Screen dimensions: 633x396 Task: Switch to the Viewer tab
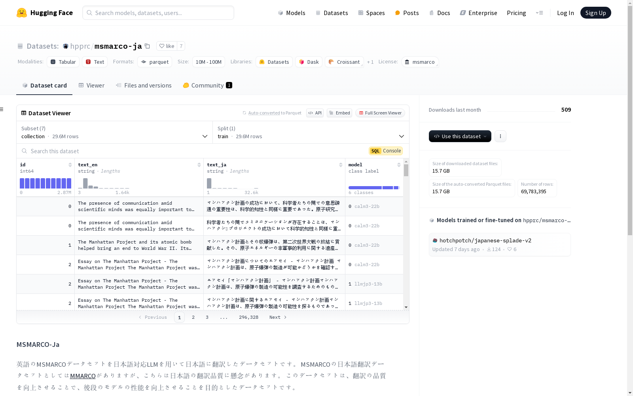[x=91, y=86]
